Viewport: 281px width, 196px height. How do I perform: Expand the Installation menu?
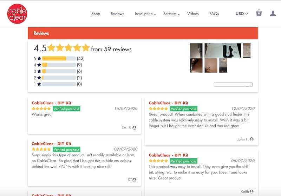[x=145, y=14]
